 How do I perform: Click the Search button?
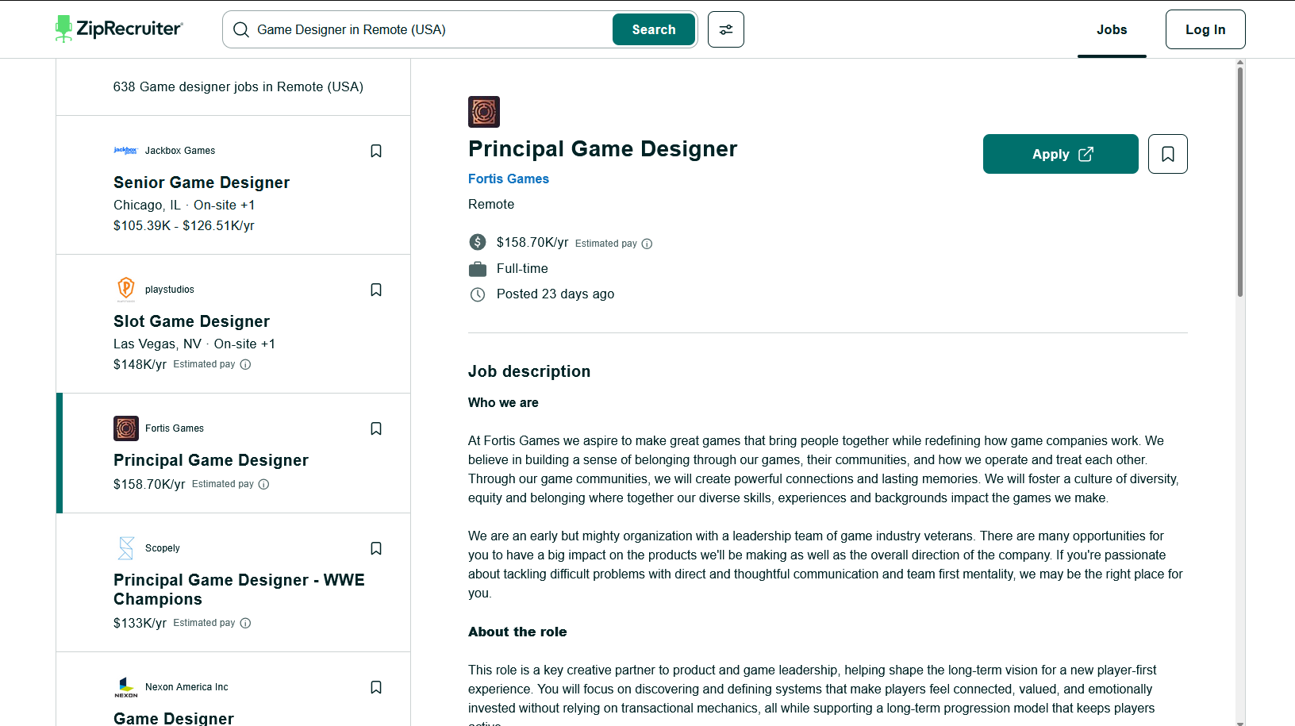[654, 29]
